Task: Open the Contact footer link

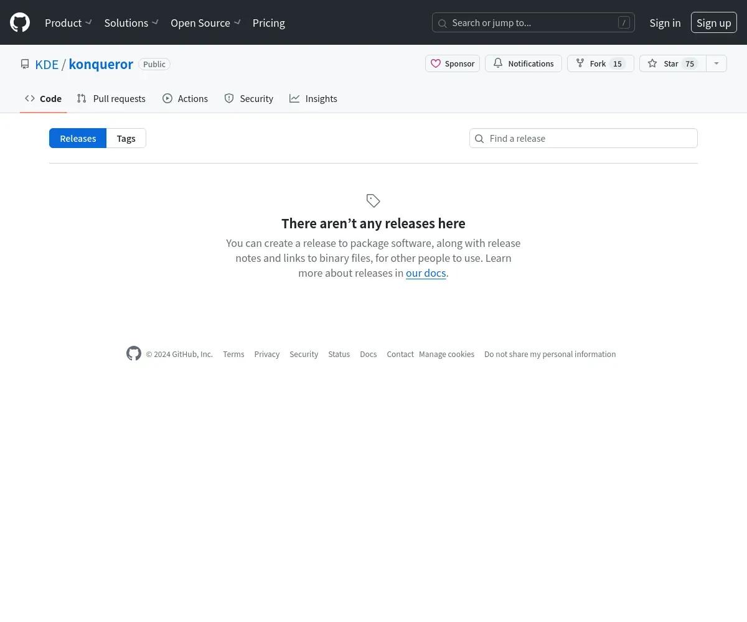Action: pos(400,354)
